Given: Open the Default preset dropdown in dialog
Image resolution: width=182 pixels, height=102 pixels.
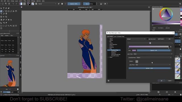Looking at the screenshot, I should (136, 39).
